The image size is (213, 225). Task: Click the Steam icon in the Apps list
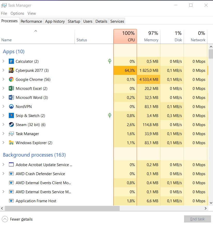click(x=11, y=125)
